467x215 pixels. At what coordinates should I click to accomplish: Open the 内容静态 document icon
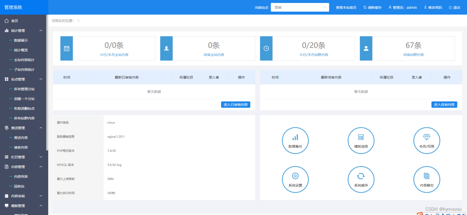click(427, 180)
